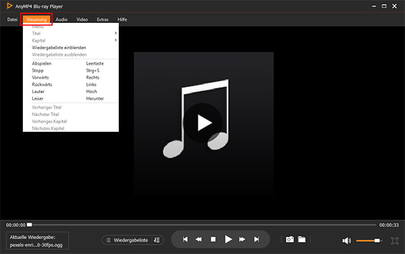Click the fast forward button
This screenshot has height=254, width=405.
[x=242, y=240]
